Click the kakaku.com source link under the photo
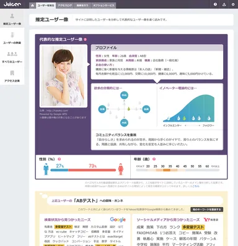The width and height of the screenshot is (238, 246). (57, 111)
